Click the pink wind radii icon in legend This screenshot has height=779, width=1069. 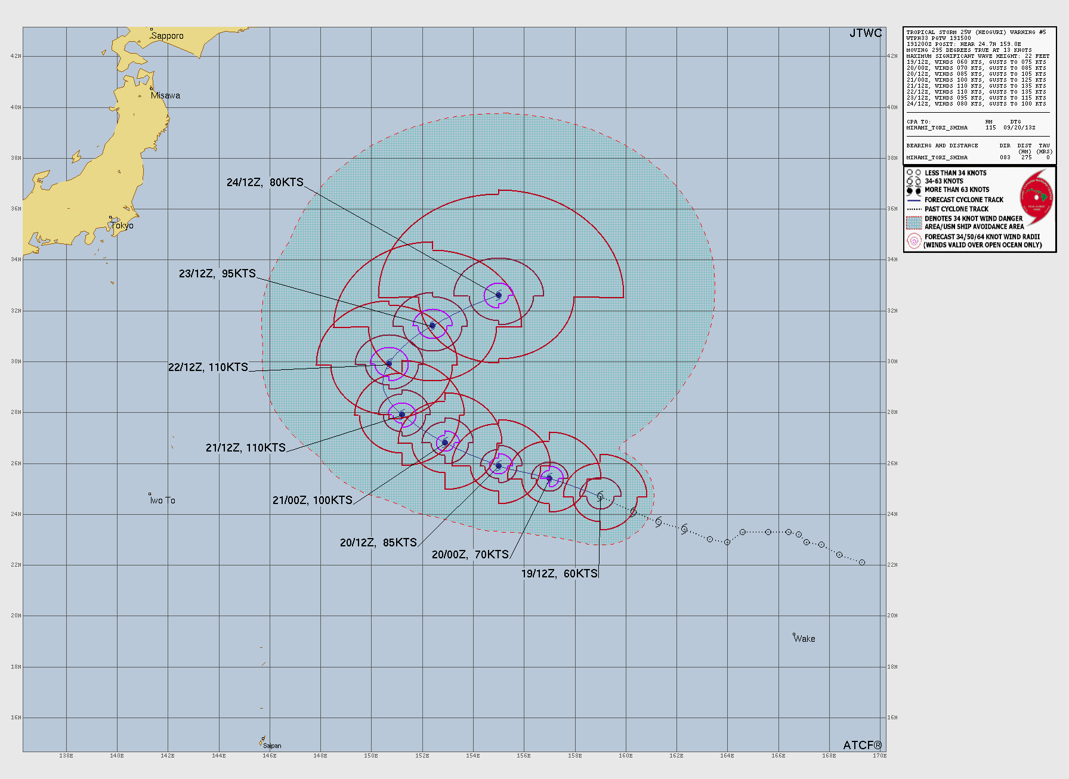point(914,241)
